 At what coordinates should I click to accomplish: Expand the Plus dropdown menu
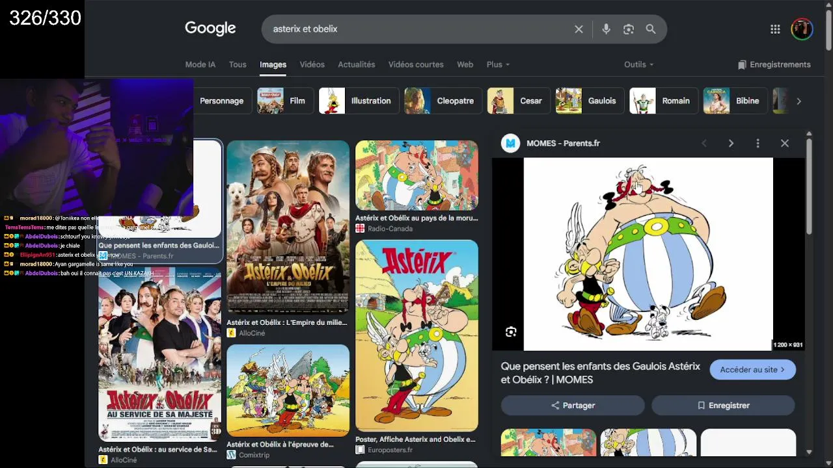[x=498, y=64]
